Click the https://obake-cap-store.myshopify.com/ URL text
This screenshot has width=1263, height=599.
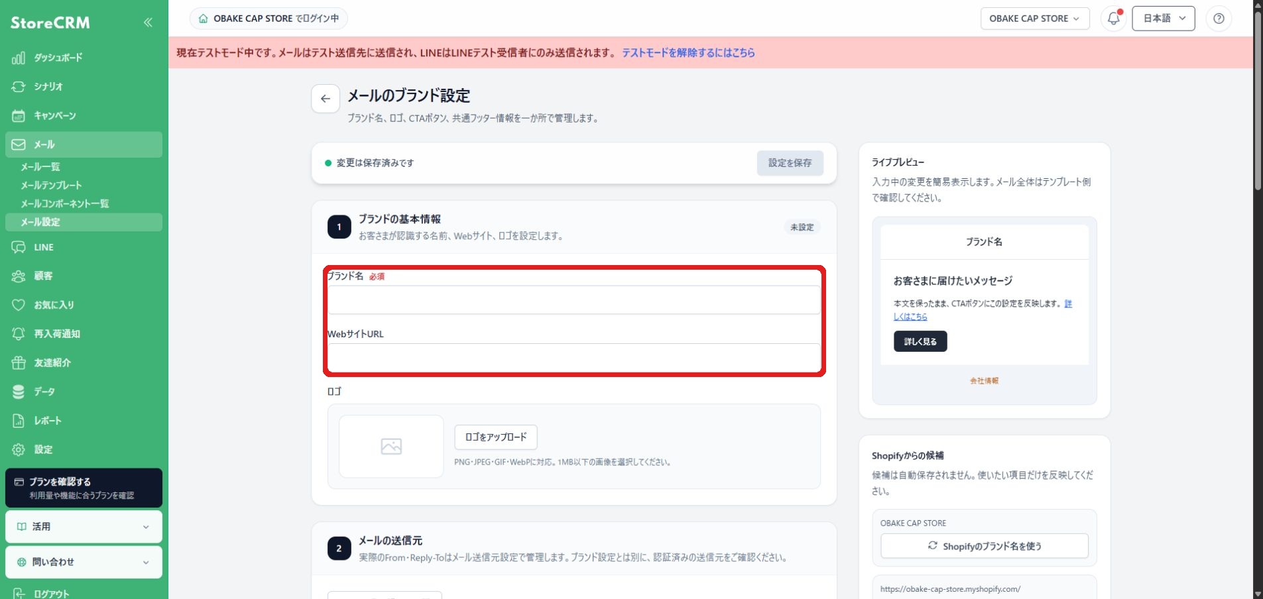pos(950,589)
